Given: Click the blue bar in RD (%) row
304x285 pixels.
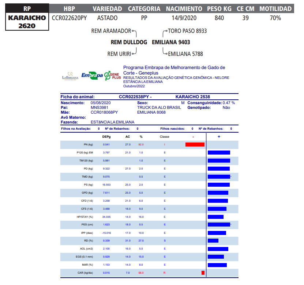Looking at the screenshot, I should point(213,240).
